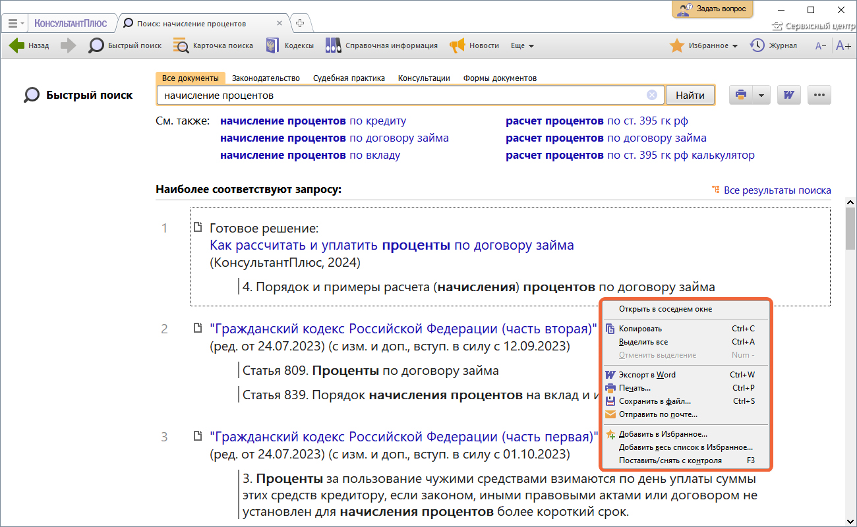Open suggestion начисление процентов по кредиту
The width and height of the screenshot is (857, 527).
[313, 121]
